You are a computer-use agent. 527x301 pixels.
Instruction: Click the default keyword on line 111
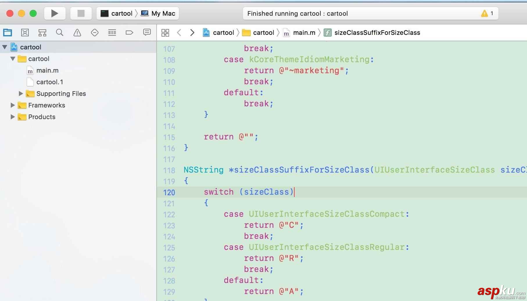click(241, 93)
